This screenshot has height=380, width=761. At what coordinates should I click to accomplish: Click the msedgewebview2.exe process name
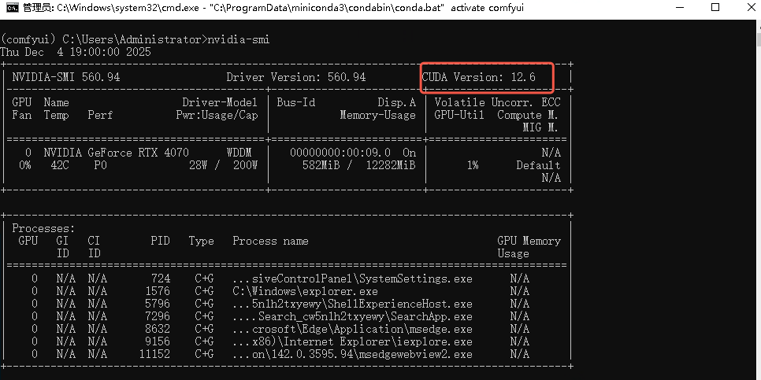tap(352, 354)
